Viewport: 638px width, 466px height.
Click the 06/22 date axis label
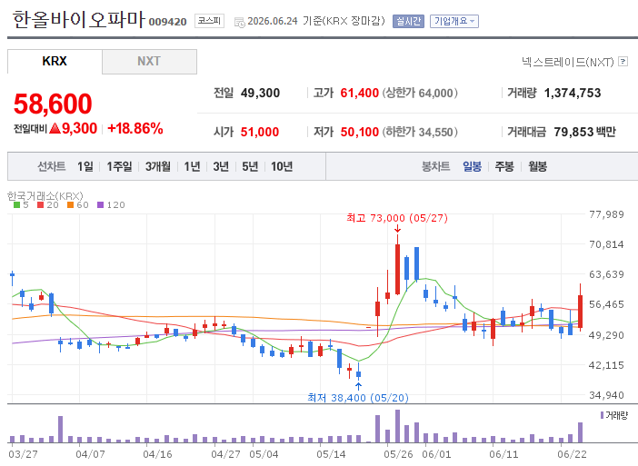(572, 454)
